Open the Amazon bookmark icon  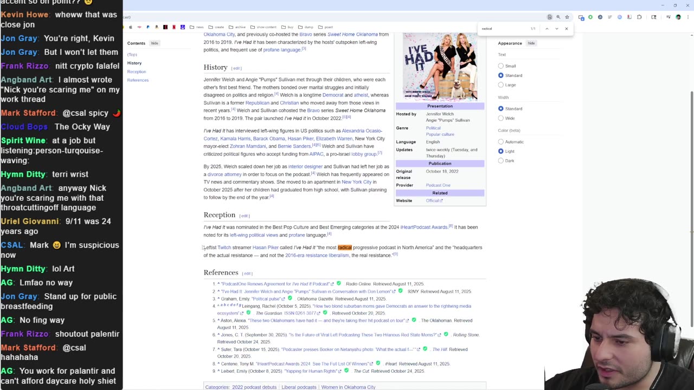click(x=157, y=27)
